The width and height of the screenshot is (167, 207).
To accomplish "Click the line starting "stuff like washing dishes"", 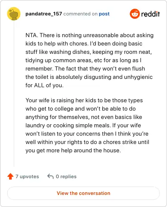I will (x=89, y=52).
